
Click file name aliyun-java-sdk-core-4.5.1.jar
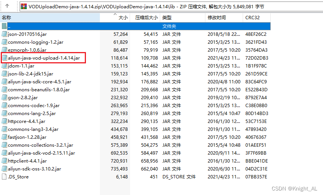tap(40, 82)
